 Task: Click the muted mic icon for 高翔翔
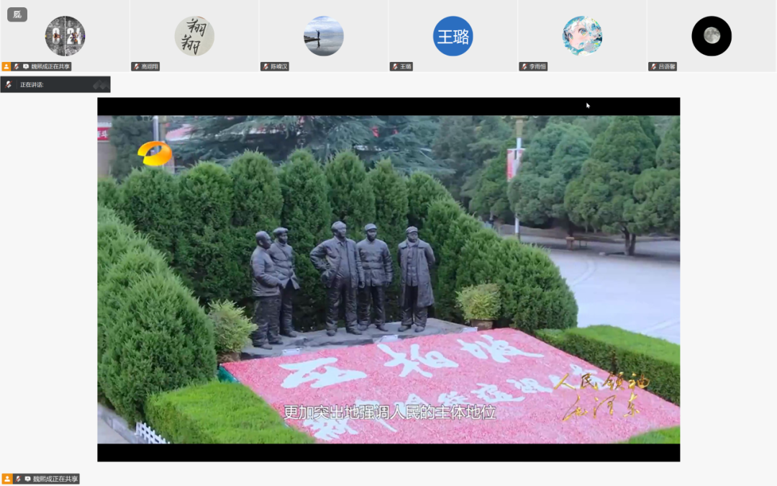click(136, 66)
